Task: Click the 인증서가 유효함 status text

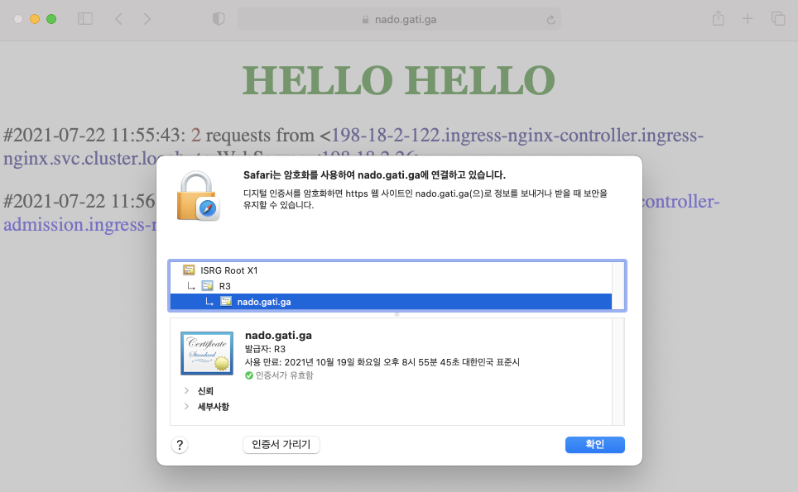Action: click(285, 375)
